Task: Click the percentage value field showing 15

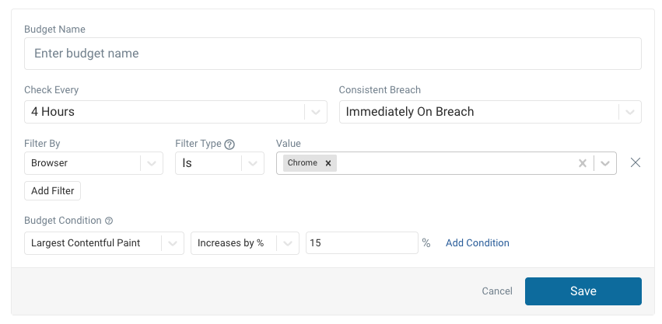Action: 362,243
